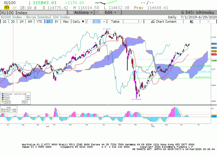The width and height of the screenshot is (217, 156).
Task: Select the candlestick chart style icon
Action: pyautogui.click(x=96, y=22)
